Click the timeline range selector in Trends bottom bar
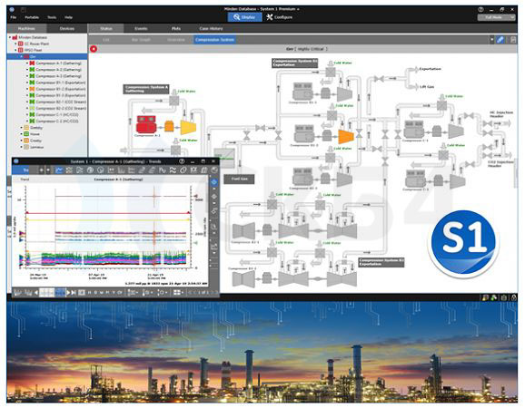Screen dimensions: 525x408 [x=53, y=293]
